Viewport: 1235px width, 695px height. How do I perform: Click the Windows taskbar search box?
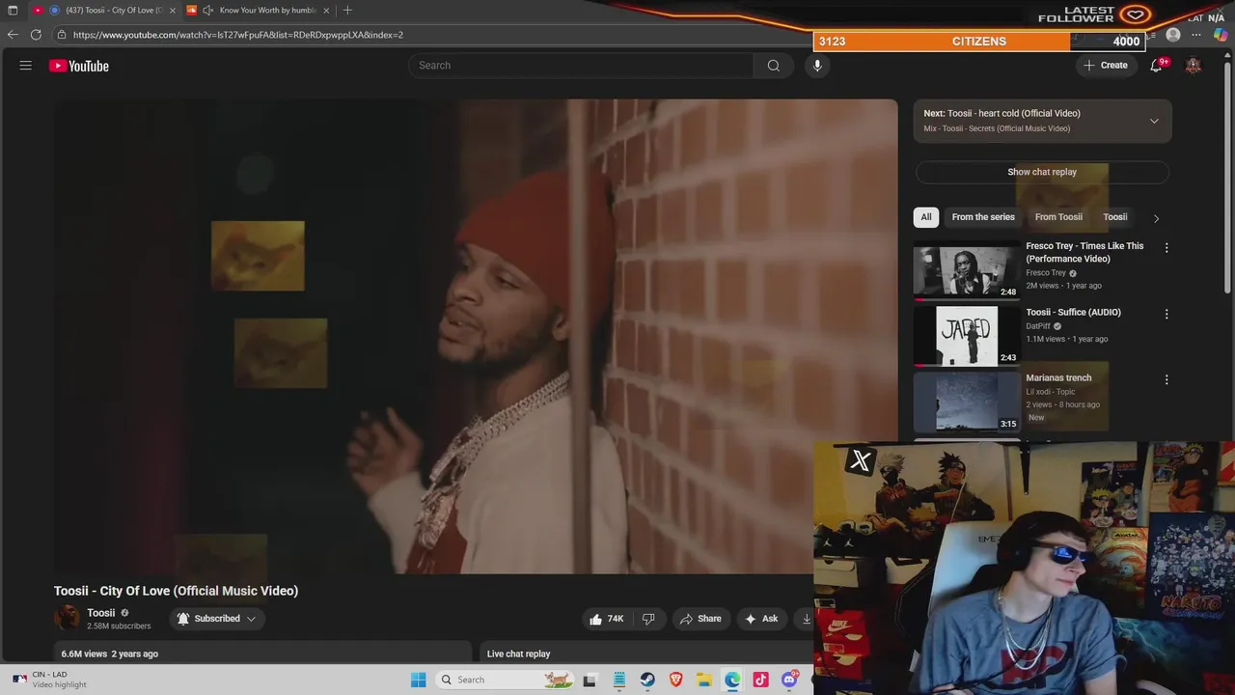click(503, 680)
